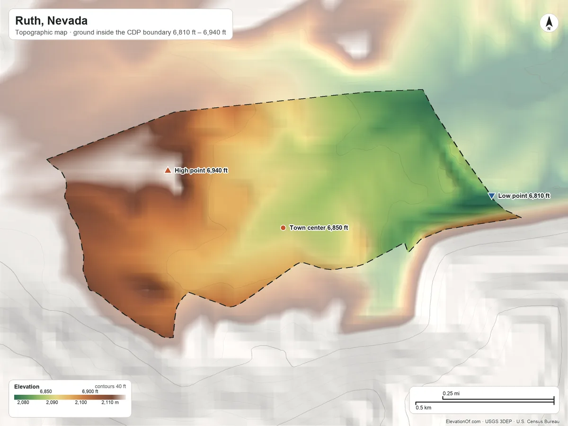Click the '6,850' legend tick label
568x426 pixels.
point(46,391)
